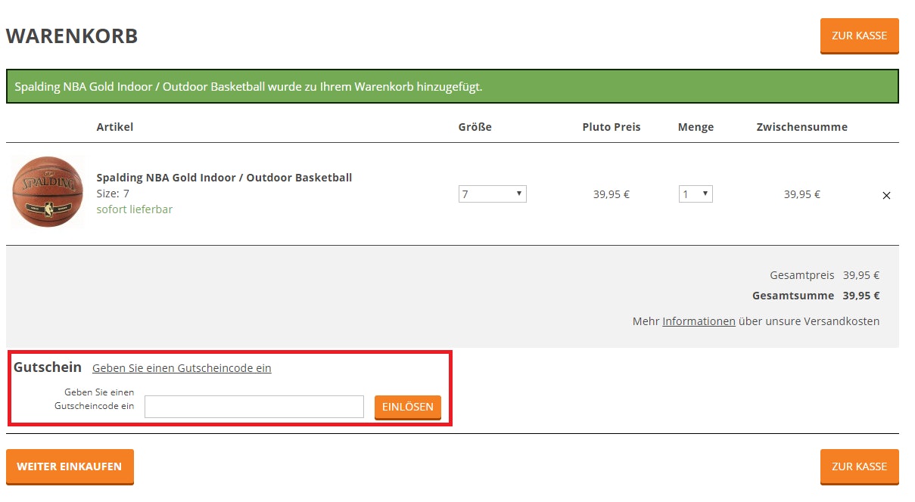The image size is (915, 502).
Task: Click the bottom ZUR KASSE button
Action: point(859,466)
